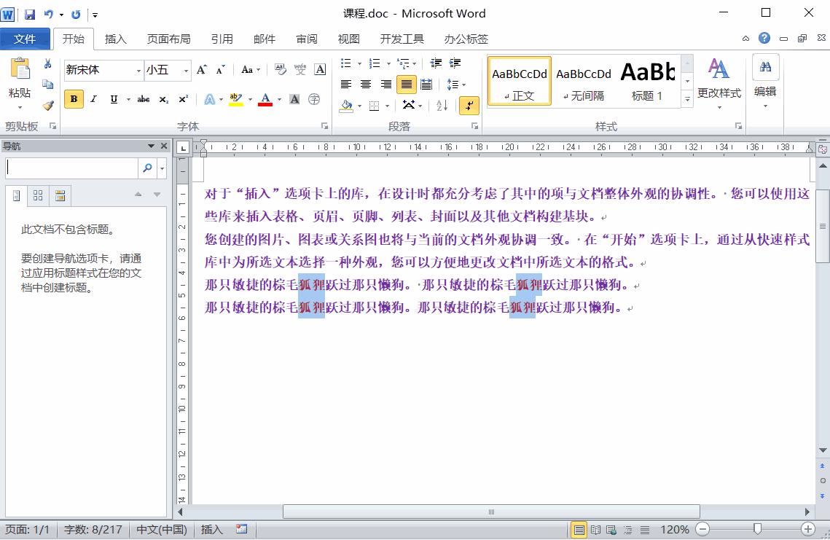Click the Grow Font icon

[202, 69]
